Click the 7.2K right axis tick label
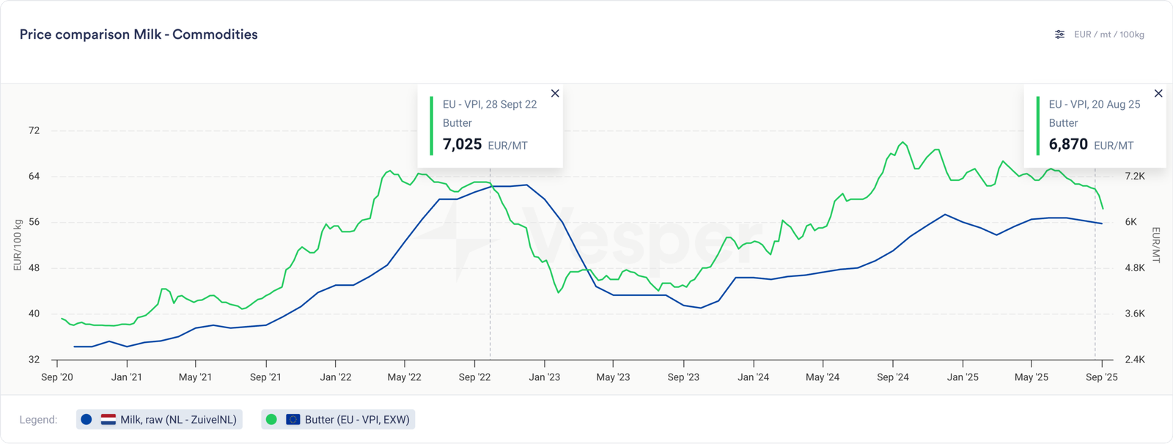This screenshot has width=1173, height=444. (1134, 177)
